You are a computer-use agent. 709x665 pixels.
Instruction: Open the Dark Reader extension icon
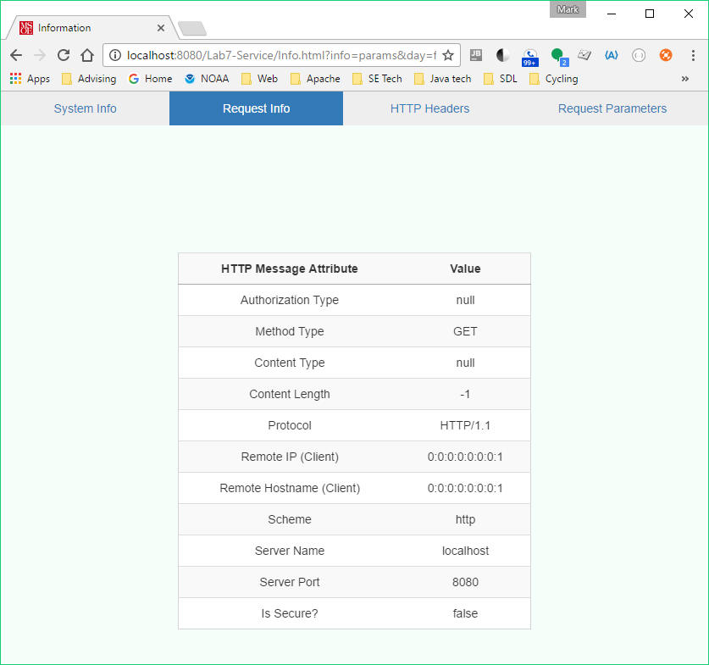coord(502,54)
